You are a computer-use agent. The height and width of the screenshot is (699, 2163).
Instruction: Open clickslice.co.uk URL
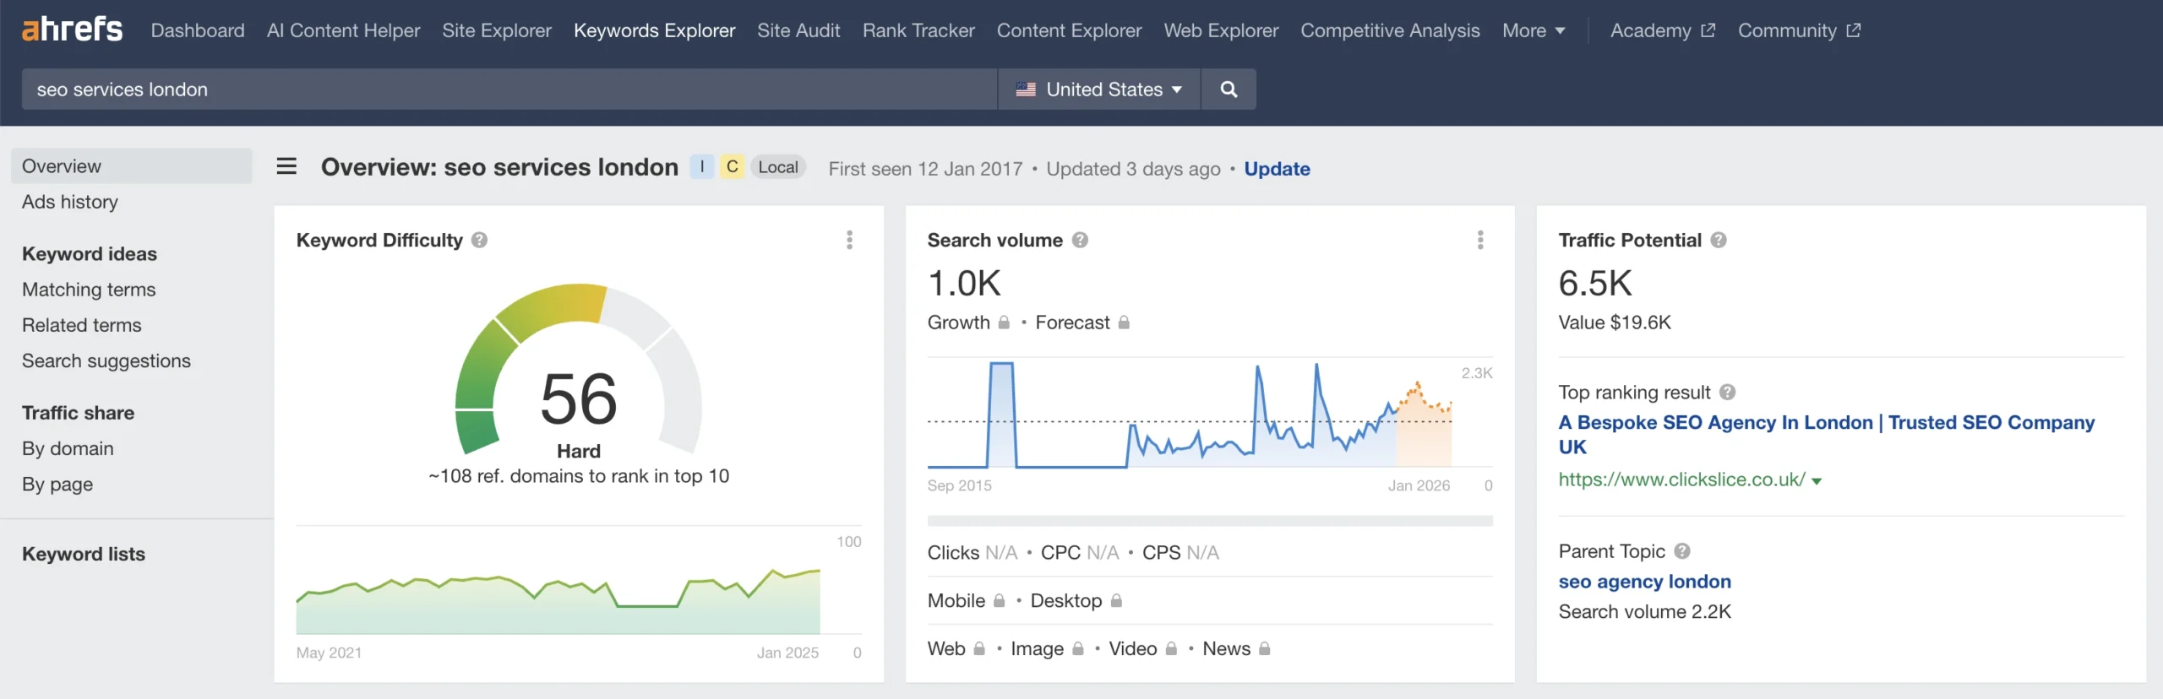[1681, 480]
